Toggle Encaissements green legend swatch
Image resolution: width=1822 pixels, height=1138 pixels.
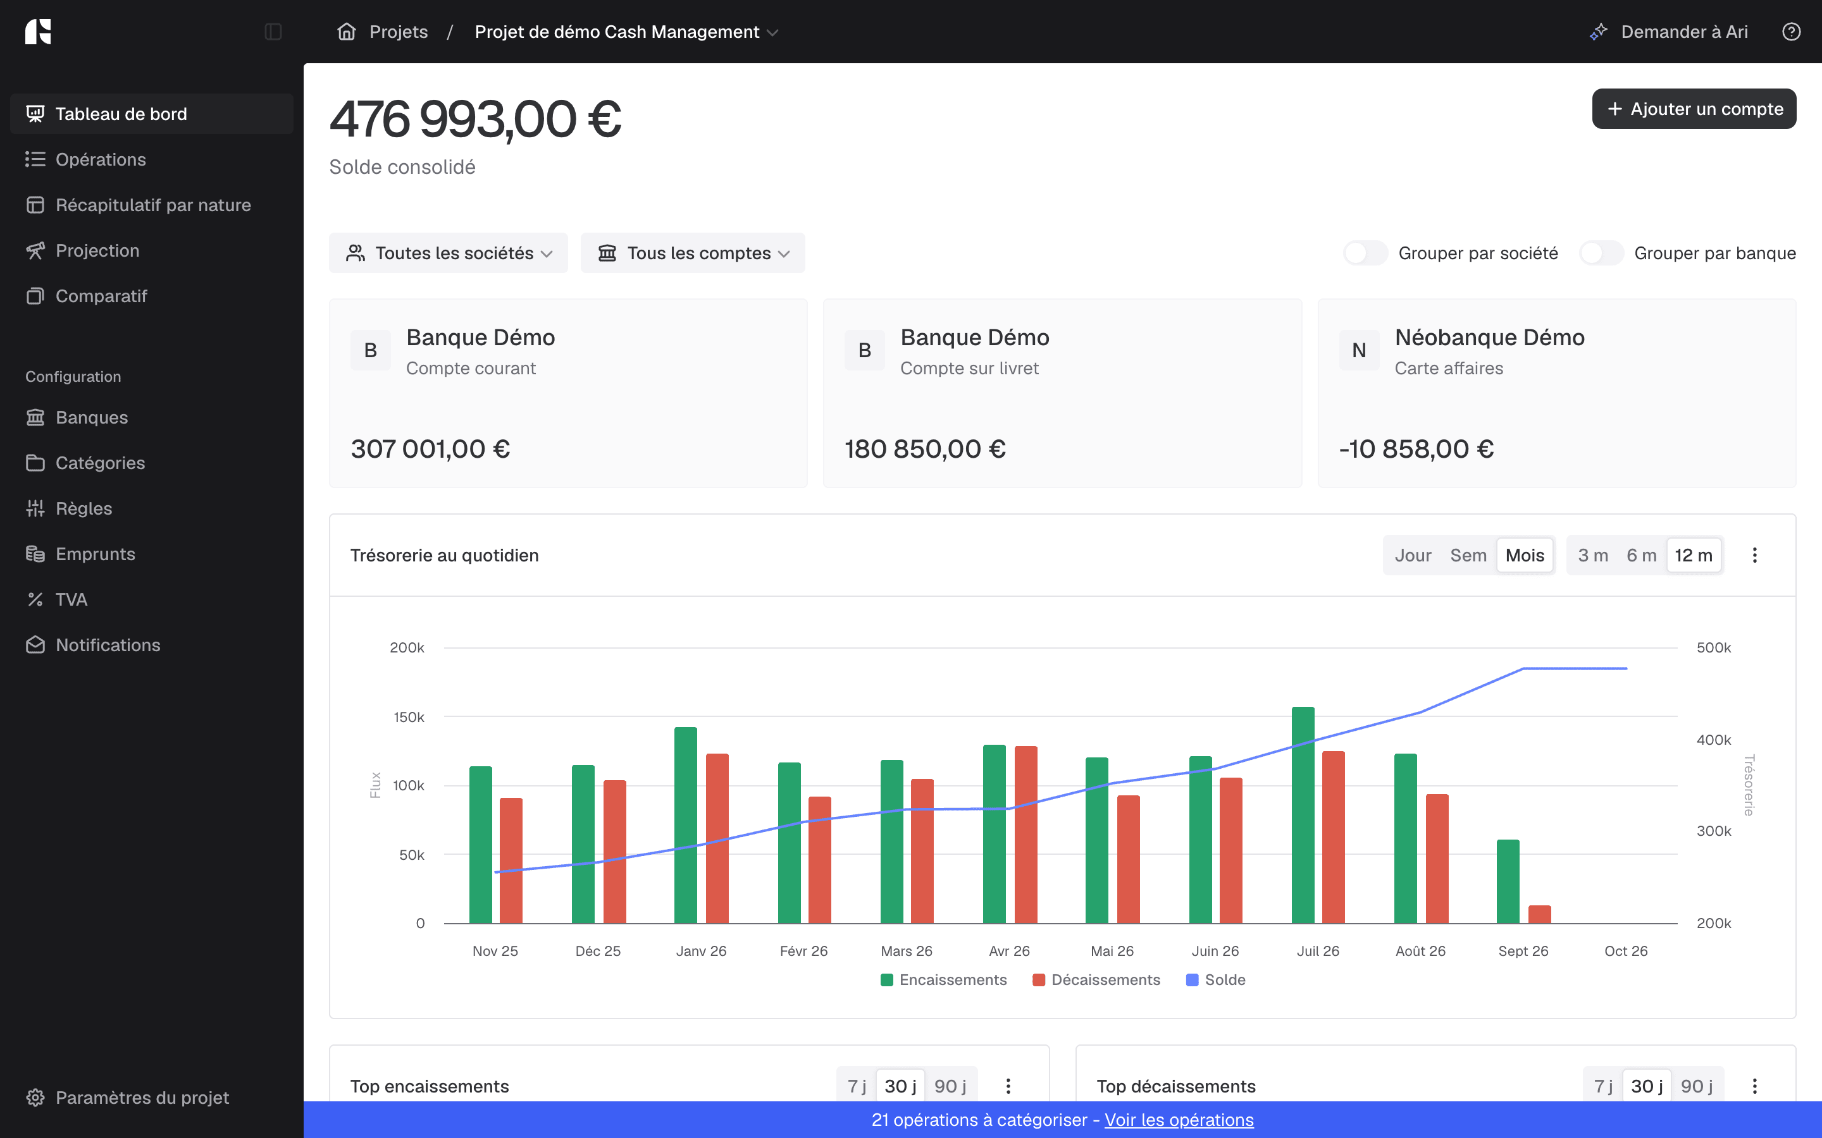point(887,980)
